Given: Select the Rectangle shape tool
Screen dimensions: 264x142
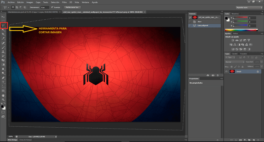Looking at the screenshot, I should (3, 91).
